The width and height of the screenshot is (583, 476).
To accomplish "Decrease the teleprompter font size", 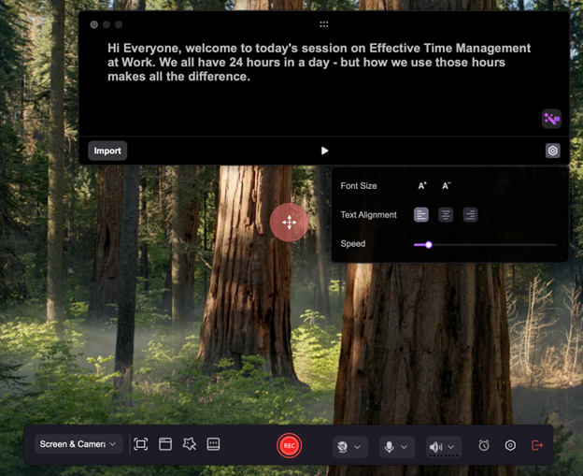I will click(447, 186).
